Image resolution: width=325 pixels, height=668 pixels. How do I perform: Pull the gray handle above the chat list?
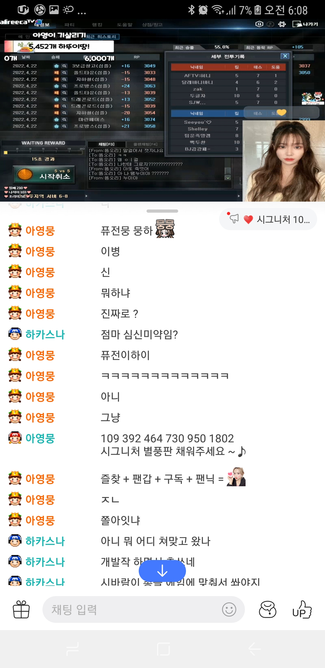coord(162,211)
